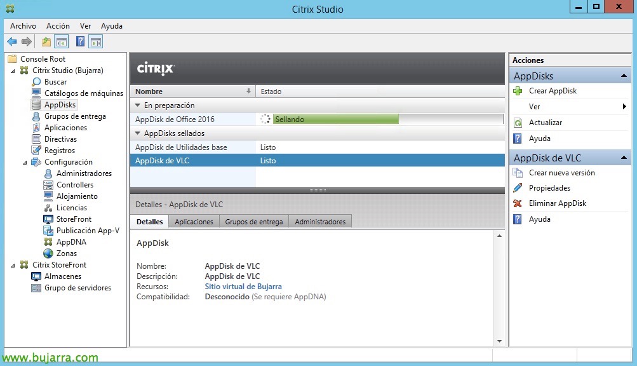Sort by Nombre column header
637x366 pixels.
(x=192, y=91)
